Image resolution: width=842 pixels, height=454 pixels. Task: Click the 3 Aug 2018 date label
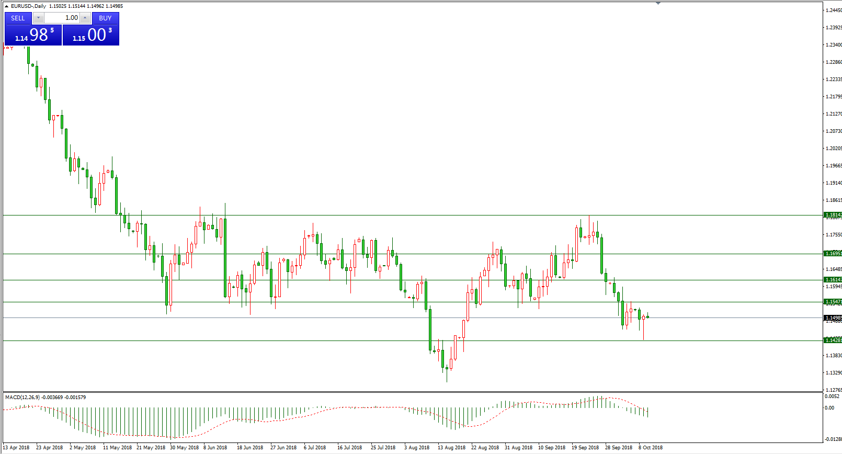[x=417, y=448]
